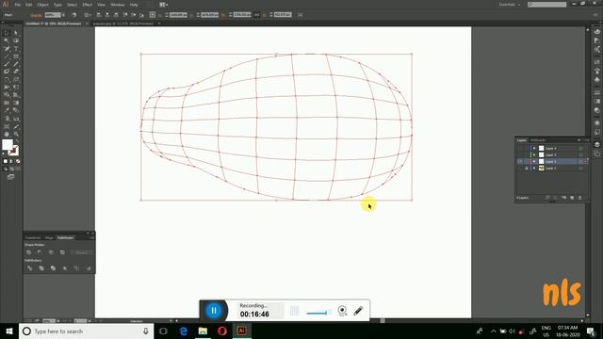Open the Stroke panel from right dock

pos(596,92)
